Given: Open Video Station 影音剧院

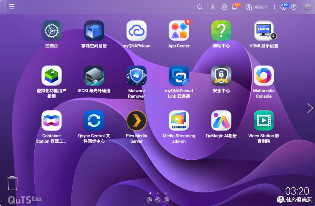Looking at the screenshot, I should coord(264,120).
